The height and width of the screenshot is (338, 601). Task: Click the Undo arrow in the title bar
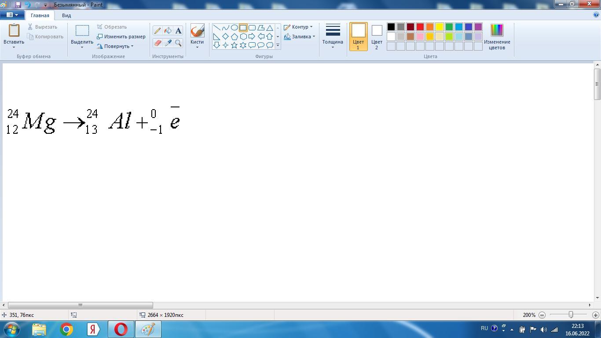[27, 5]
